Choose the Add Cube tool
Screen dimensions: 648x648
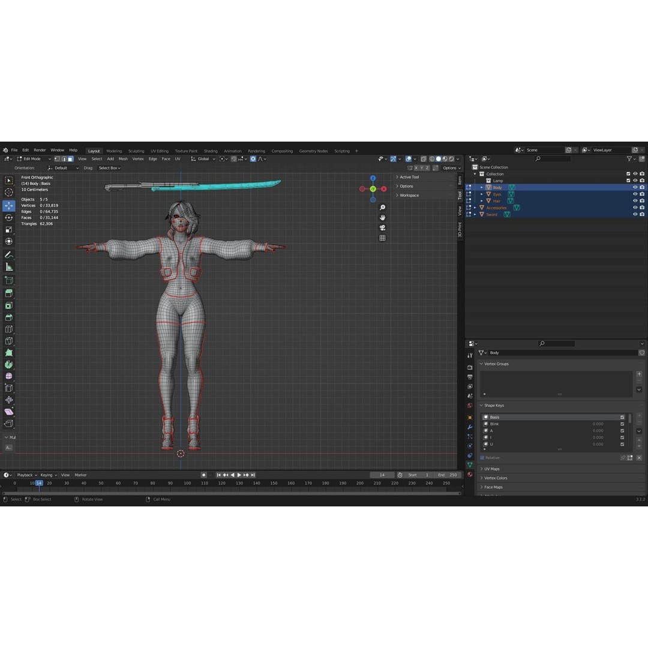(x=8, y=281)
